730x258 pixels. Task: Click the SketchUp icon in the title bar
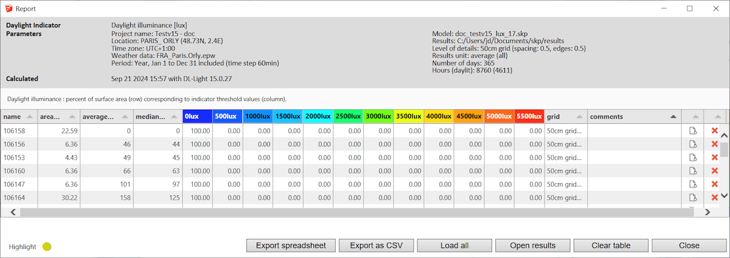(x=9, y=8)
